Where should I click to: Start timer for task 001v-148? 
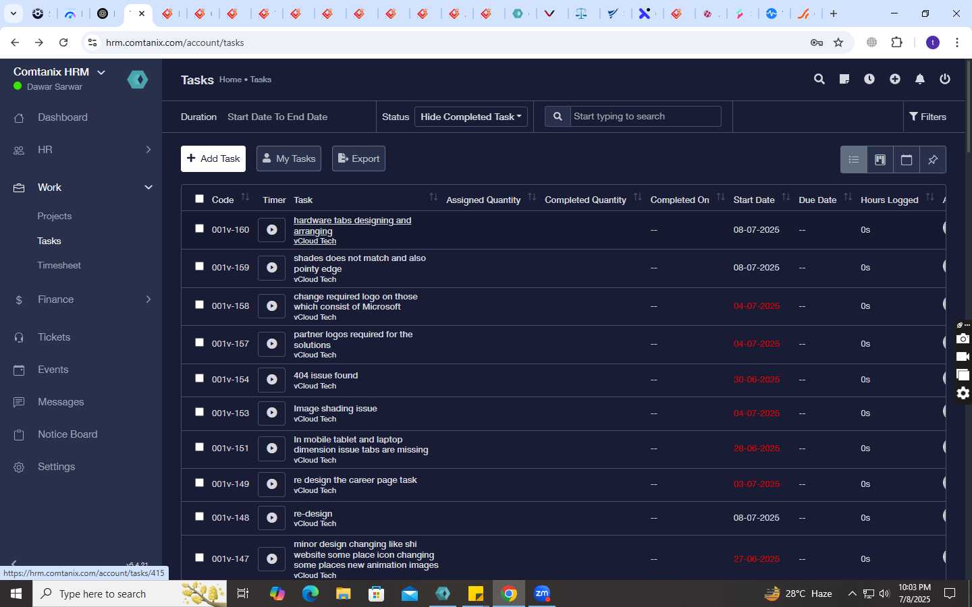(271, 518)
